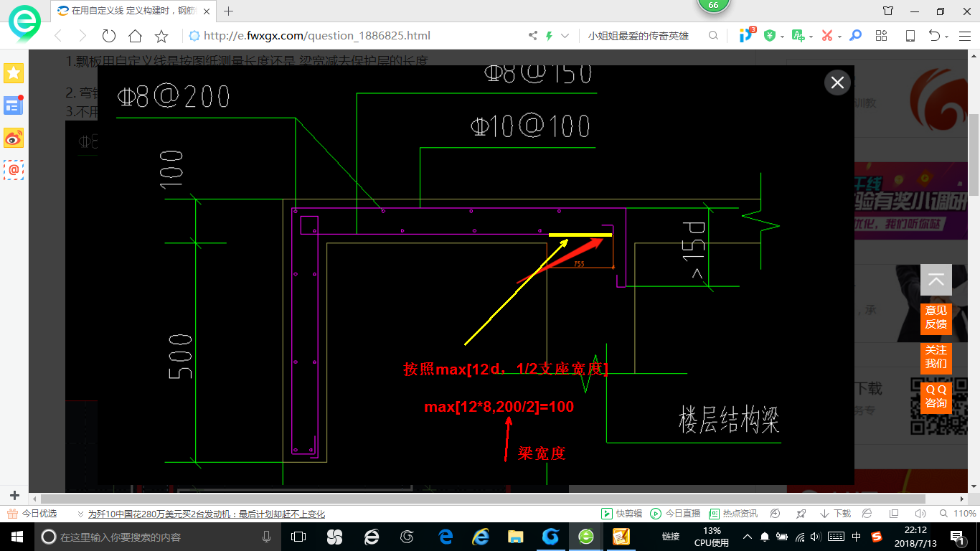Open the share icon in address bar

(532, 36)
